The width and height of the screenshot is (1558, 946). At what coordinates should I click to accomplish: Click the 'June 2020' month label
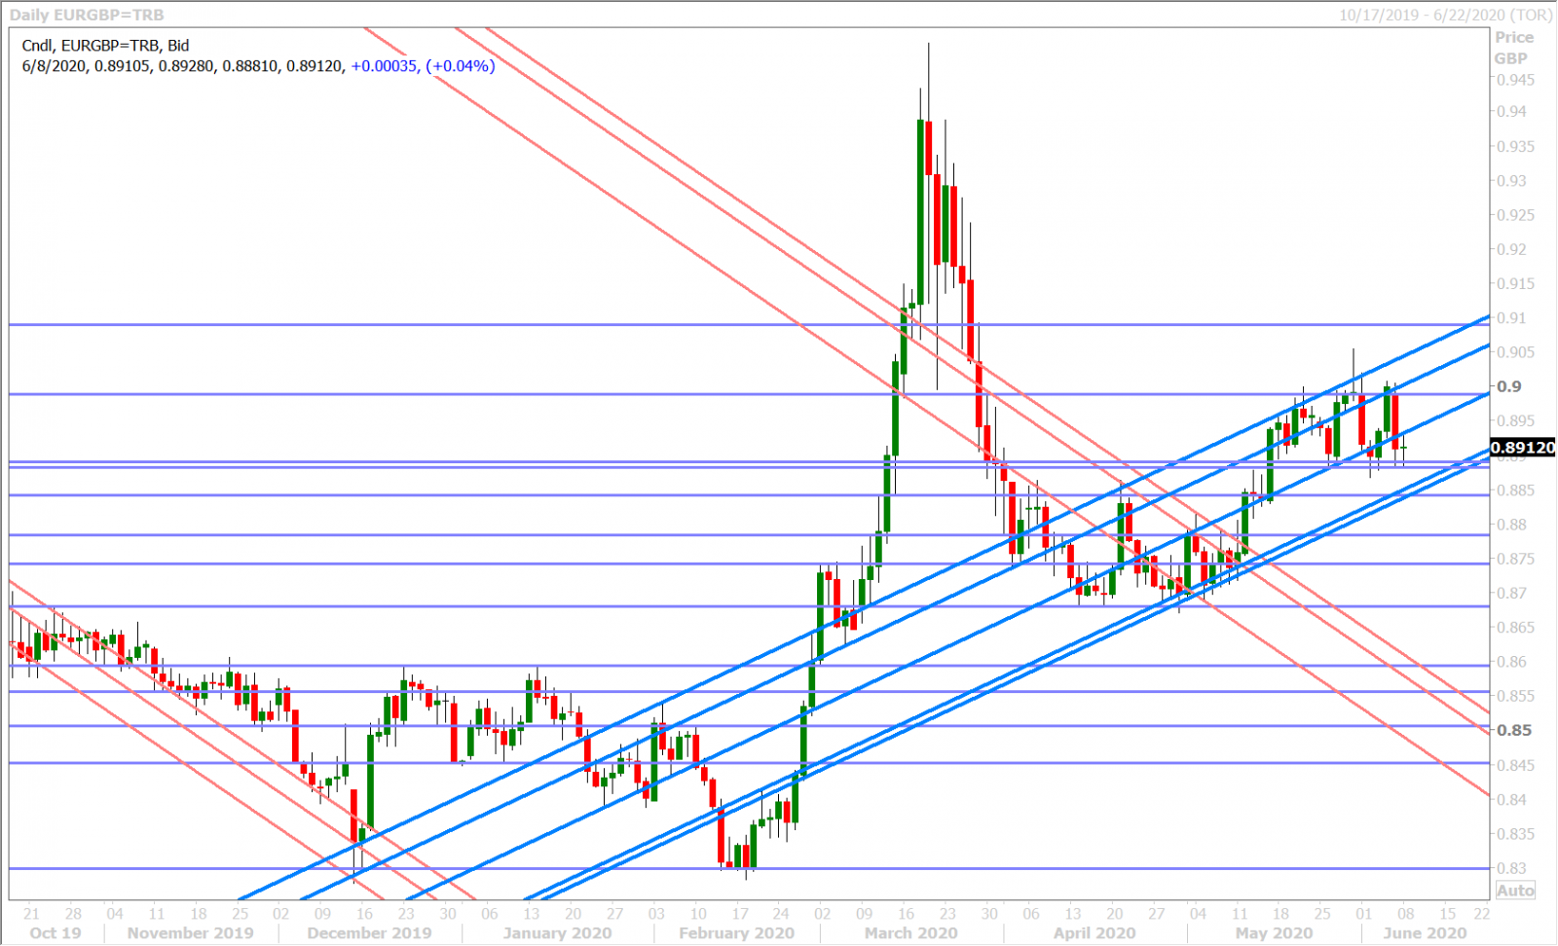[x=1425, y=933]
